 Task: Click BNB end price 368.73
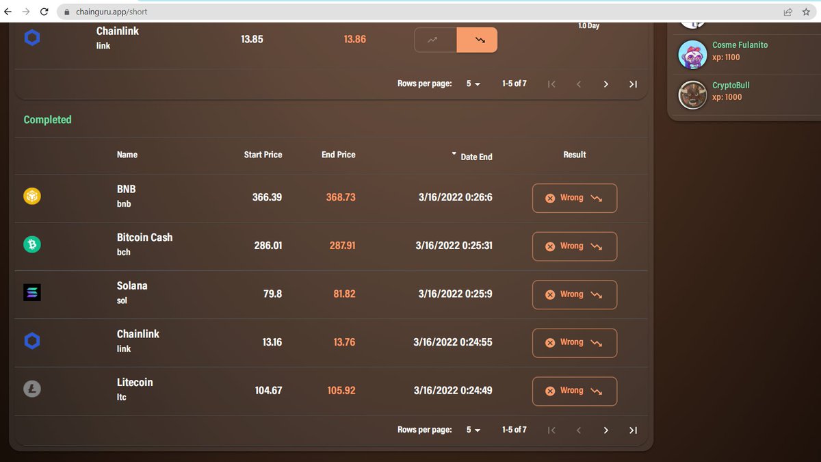click(341, 197)
